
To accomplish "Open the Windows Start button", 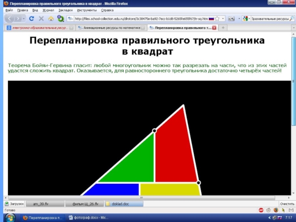I will click(x=10, y=218).
